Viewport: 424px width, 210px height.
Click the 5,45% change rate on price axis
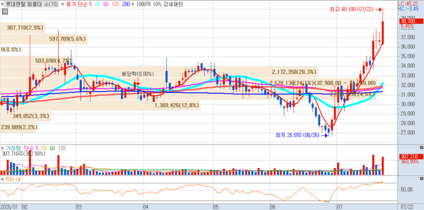pos(407,26)
